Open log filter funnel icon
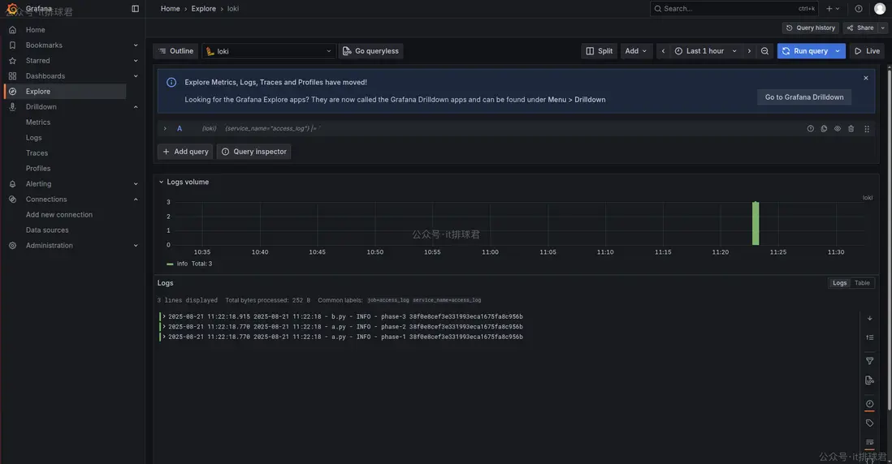892x464 pixels. pyautogui.click(x=869, y=361)
